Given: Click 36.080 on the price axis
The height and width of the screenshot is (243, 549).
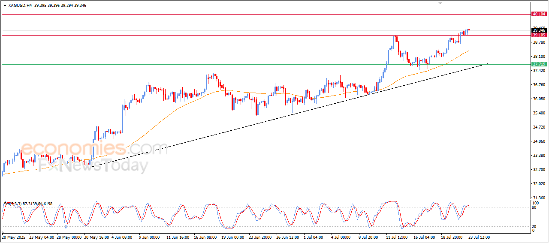Looking at the screenshot, I should tap(539, 99).
